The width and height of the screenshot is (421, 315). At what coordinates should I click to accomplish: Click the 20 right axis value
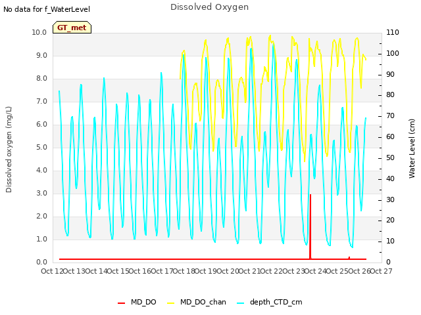(x=390, y=220)
